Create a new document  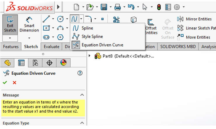click(x=76, y=7)
